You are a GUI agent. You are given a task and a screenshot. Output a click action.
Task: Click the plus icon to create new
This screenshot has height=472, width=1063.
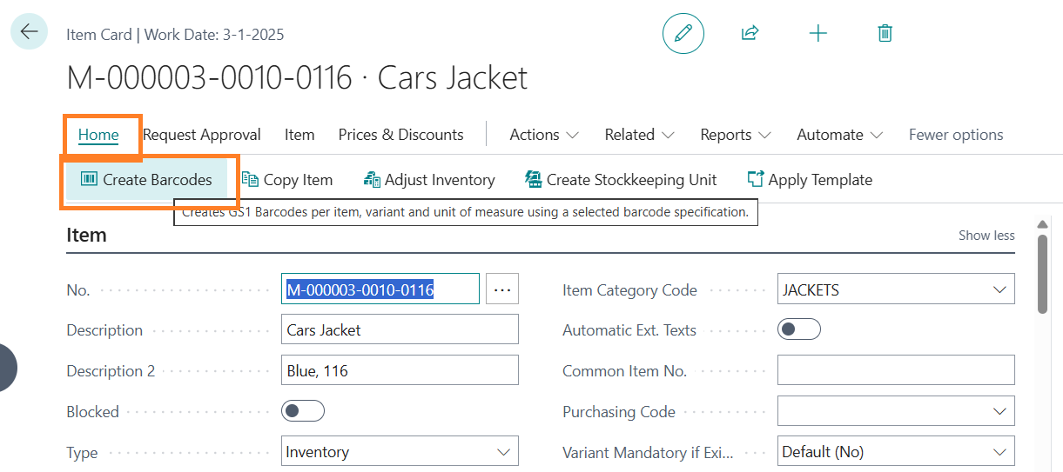pos(817,33)
